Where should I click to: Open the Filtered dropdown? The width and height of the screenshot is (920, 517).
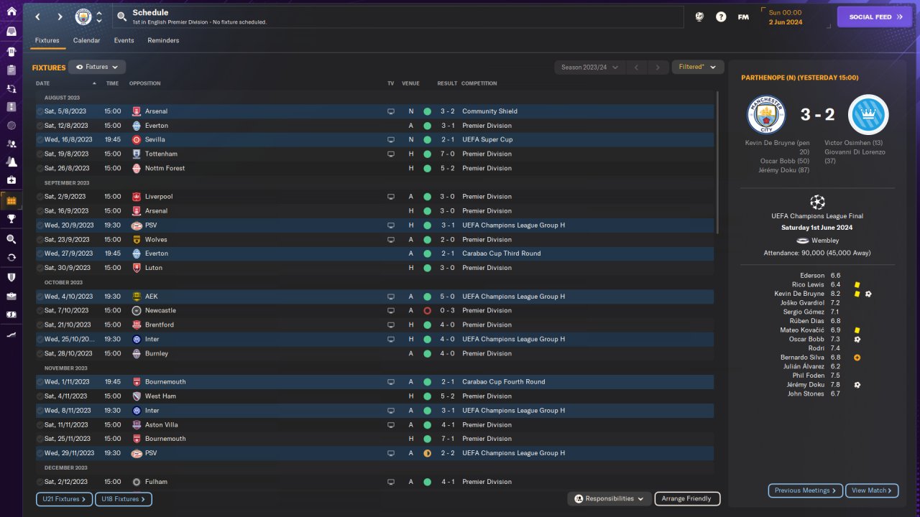point(697,67)
